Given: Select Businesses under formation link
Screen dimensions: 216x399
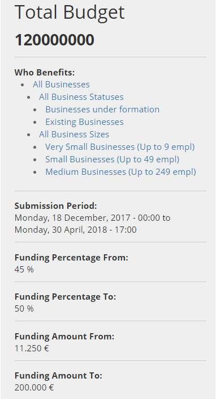Looking at the screenshot, I should (102, 110).
